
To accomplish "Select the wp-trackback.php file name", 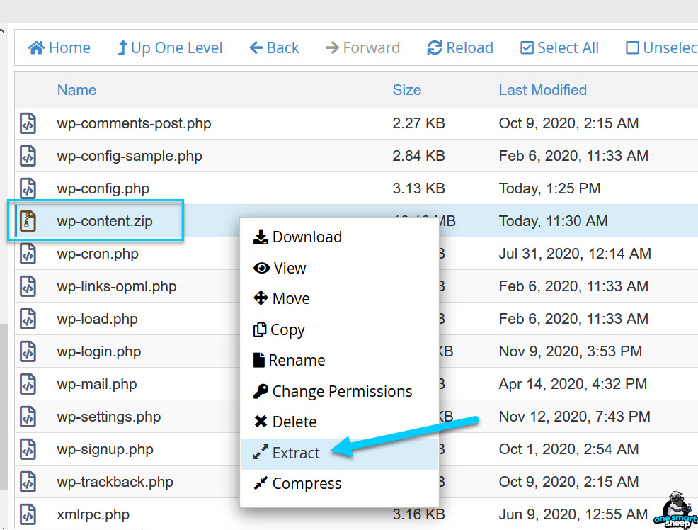I will click(115, 482).
